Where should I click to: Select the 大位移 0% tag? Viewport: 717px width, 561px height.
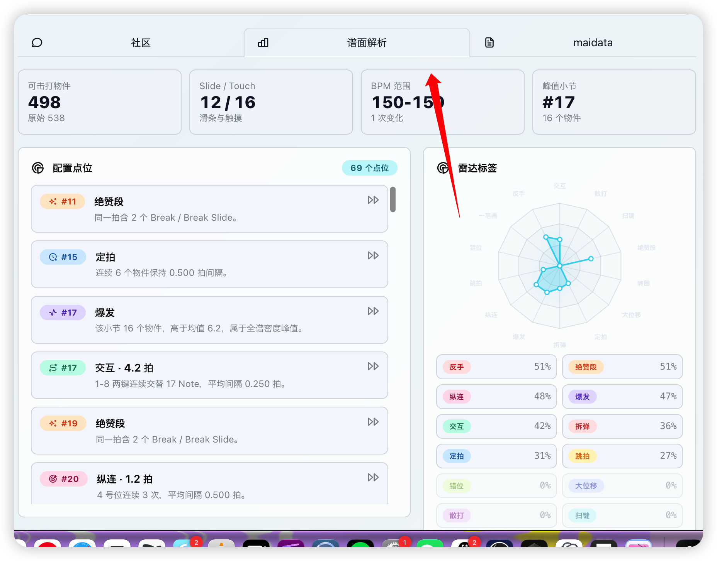pyautogui.click(x=622, y=485)
